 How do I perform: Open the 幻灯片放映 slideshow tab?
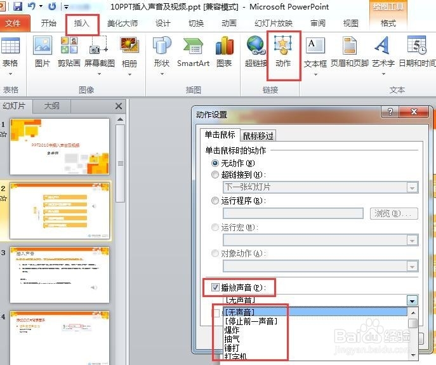coord(274,23)
